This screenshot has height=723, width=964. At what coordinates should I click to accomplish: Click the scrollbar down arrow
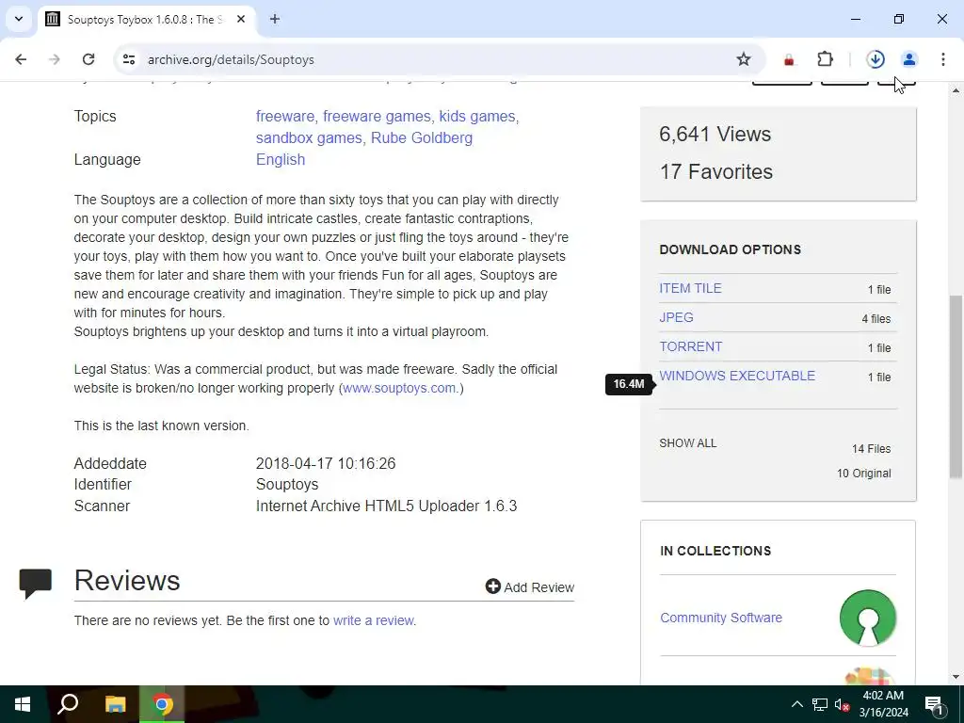point(956,677)
